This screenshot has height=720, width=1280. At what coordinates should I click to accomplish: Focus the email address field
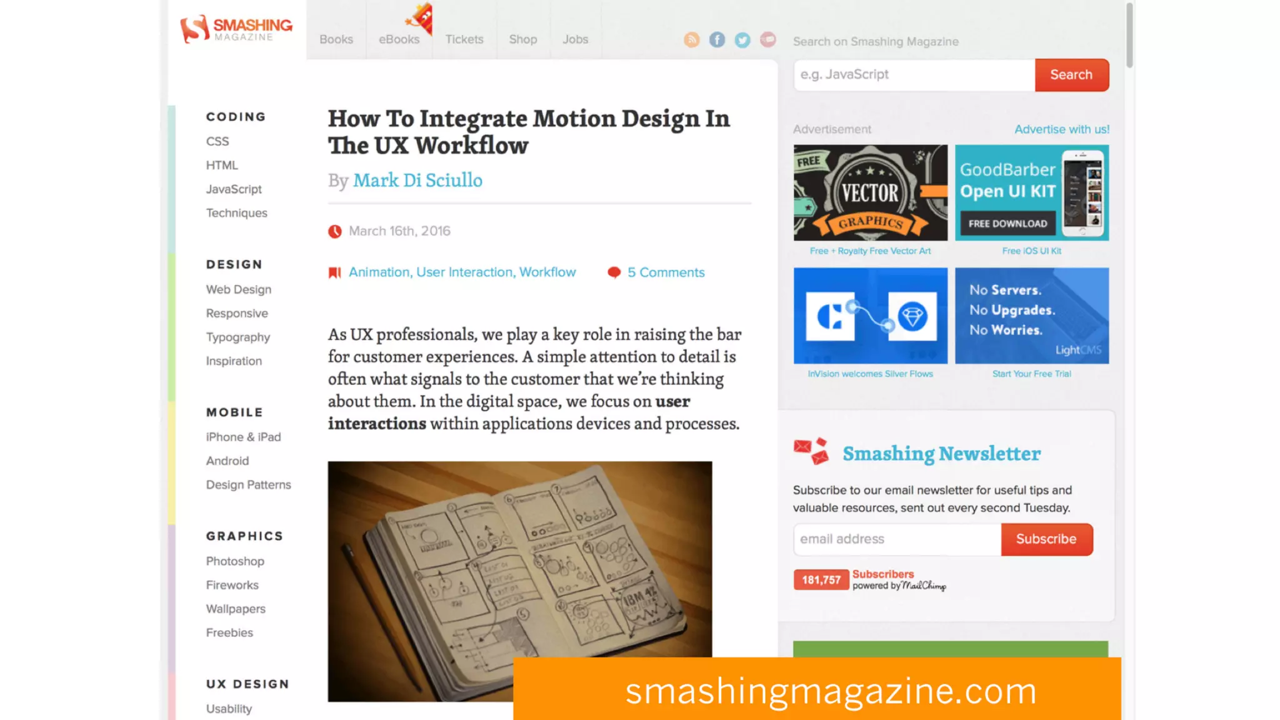click(x=897, y=539)
